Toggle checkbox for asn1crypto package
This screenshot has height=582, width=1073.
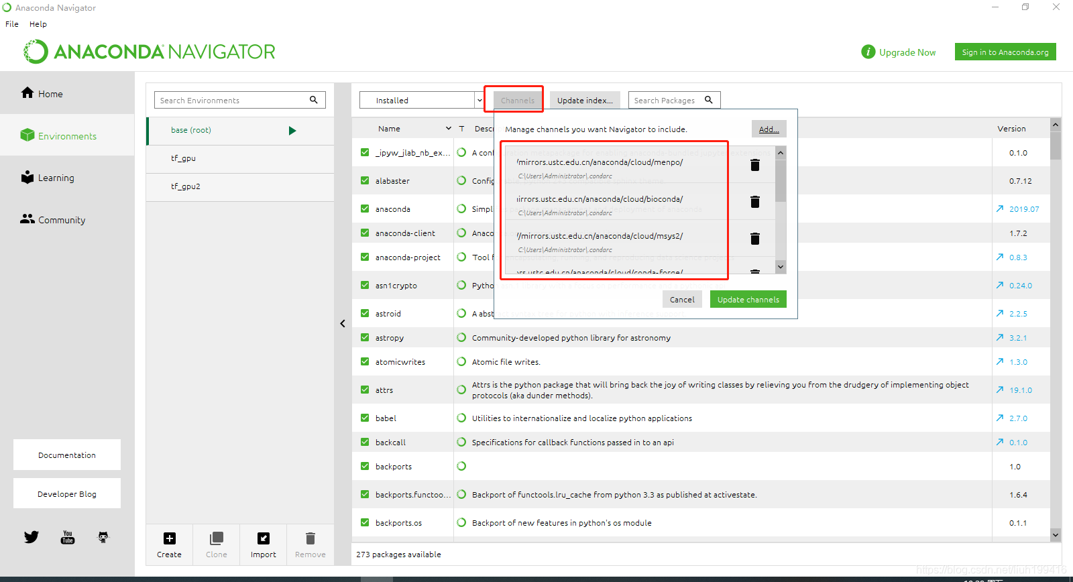tap(365, 285)
